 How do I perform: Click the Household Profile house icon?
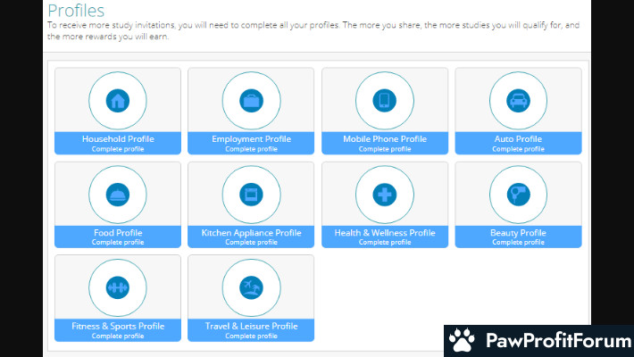[x=118, y=100]
